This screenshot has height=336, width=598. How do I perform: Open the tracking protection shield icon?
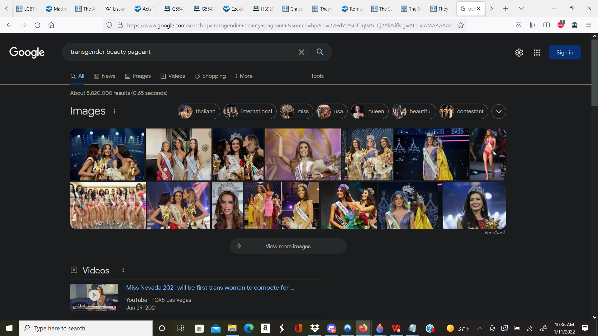(x=109, y=25)
